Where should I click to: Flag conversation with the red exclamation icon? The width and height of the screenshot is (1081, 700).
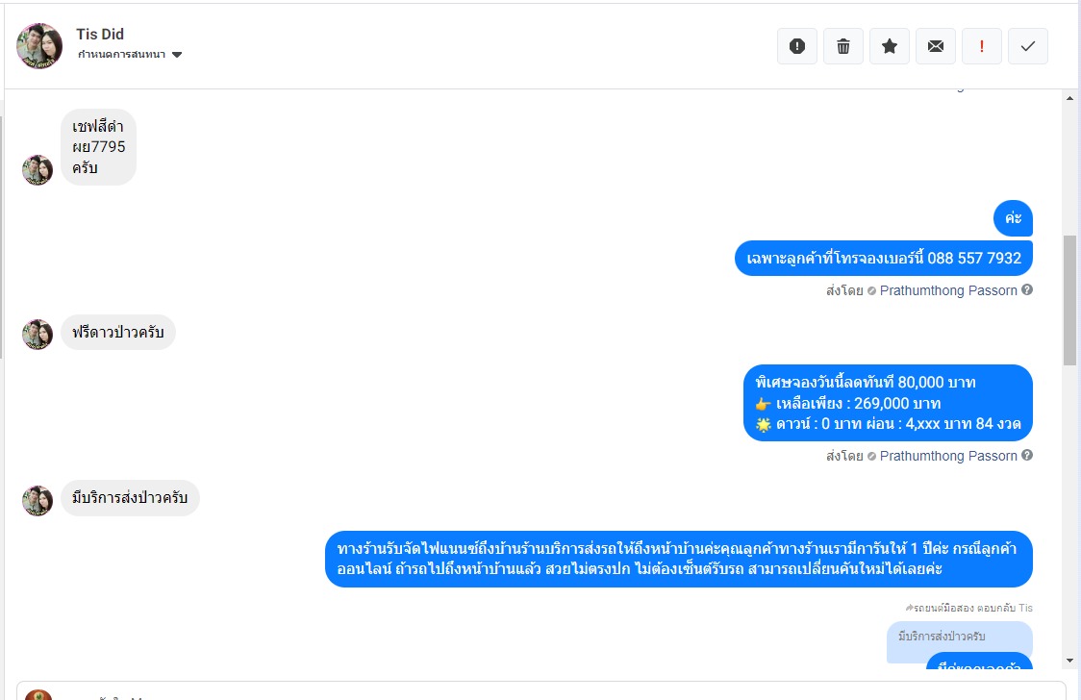click(x=982, y=46)
